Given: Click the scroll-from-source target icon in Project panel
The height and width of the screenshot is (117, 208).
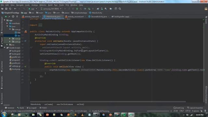Looking at the screenshot, I should pos(13,17).
